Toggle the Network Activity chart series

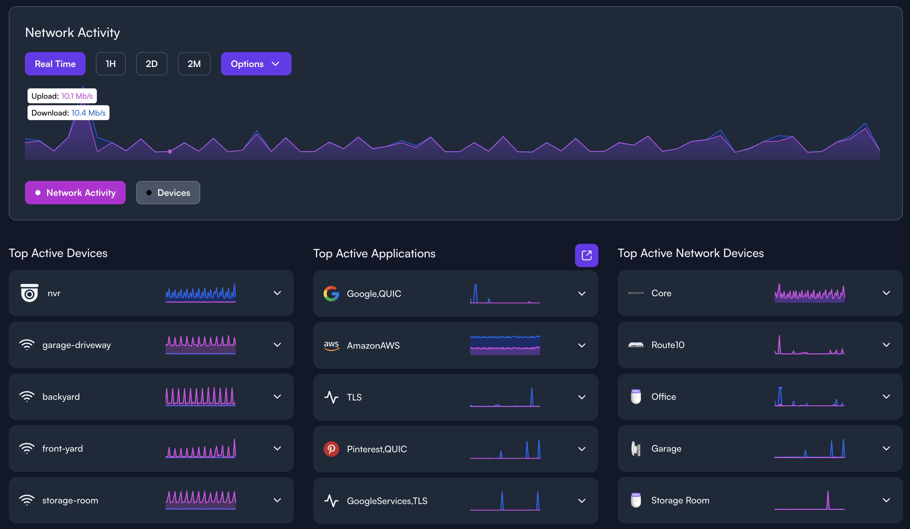click(x=75, y=193)
